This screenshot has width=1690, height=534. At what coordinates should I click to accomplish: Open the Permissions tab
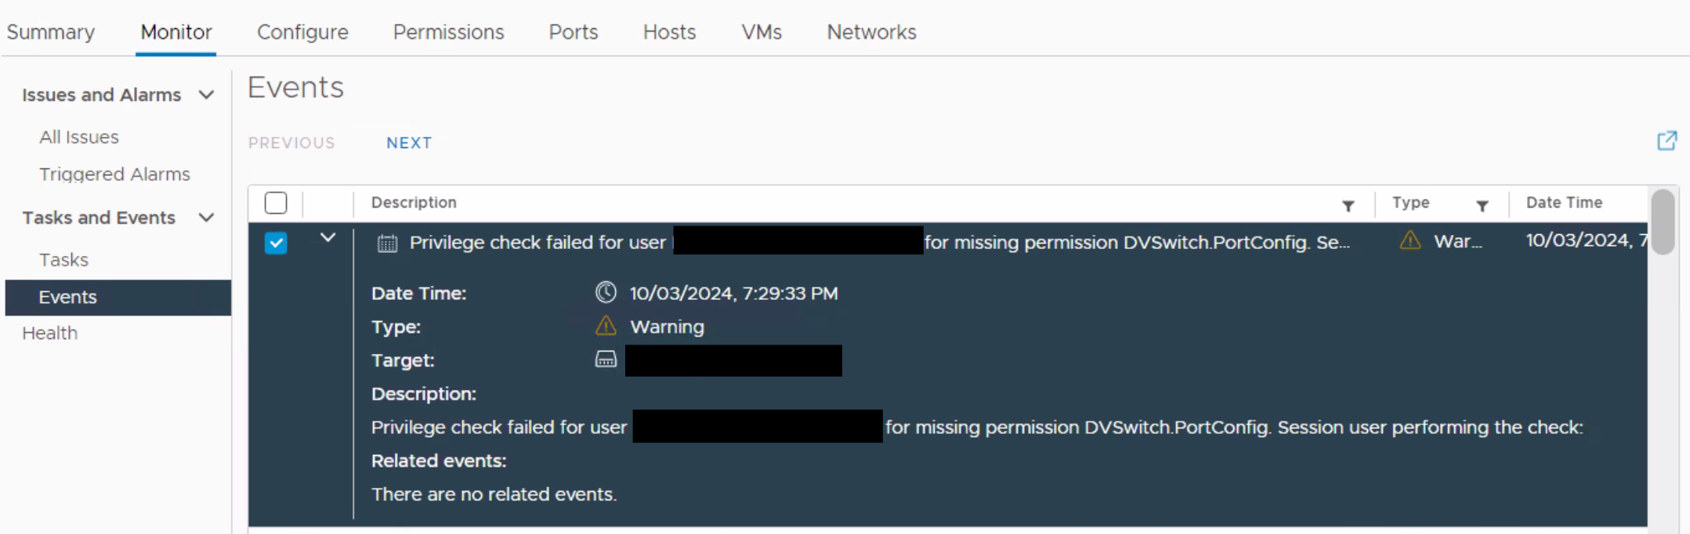point(448,32)
